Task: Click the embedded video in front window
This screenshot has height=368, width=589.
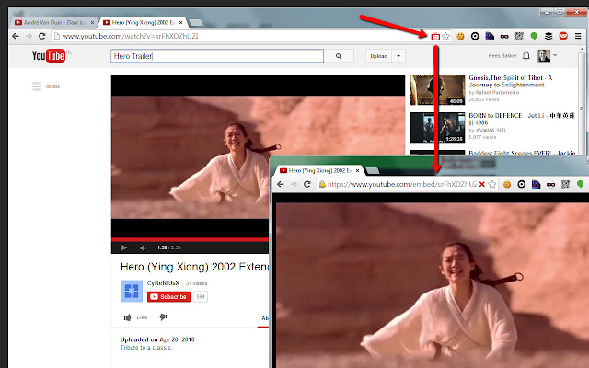Action: point(432,285)
